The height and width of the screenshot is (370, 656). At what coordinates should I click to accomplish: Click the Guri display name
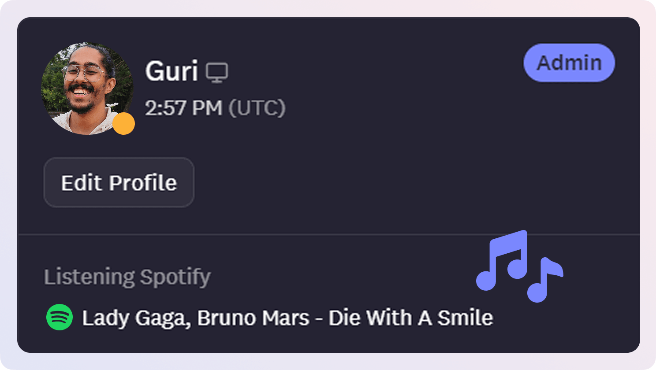(171, 71)
